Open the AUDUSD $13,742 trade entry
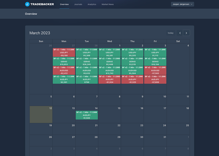The width and height of the screenshot is (219, 156). pyautogui.click(x=109, y=70)
